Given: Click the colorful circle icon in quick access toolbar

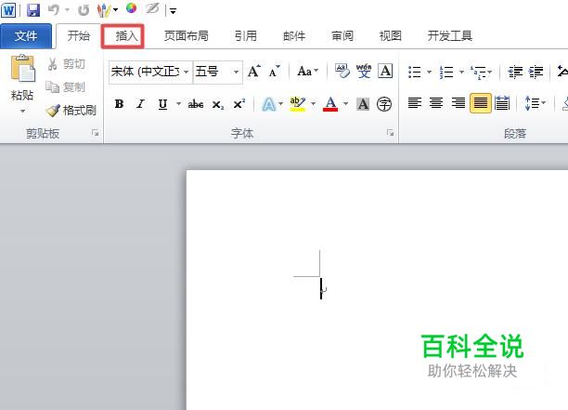Looking at the screenshot, I should [131, 8].
